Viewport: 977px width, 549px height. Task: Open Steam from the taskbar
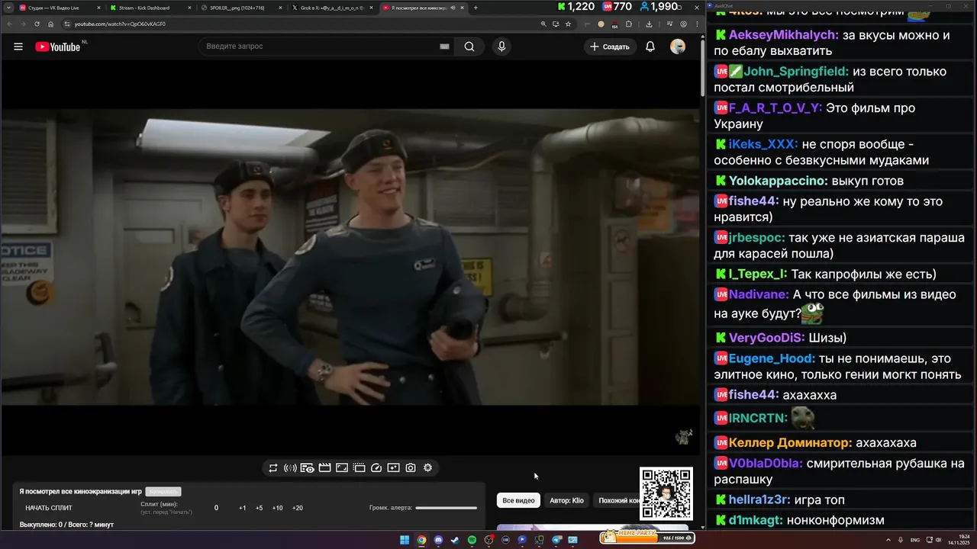pos(455,540)
